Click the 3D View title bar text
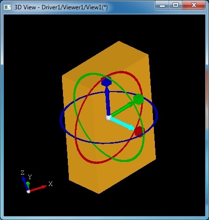The width and height of the screenshot is (209, 220). click(x=61, y=7)
